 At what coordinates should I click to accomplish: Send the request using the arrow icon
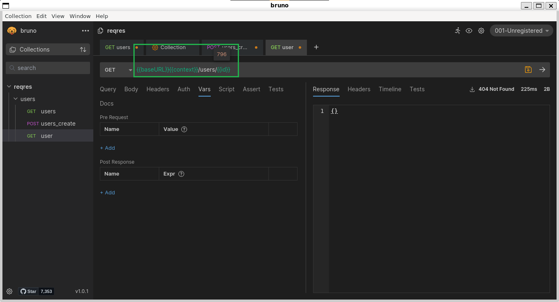pyautogui.click(x=542, y=70)
